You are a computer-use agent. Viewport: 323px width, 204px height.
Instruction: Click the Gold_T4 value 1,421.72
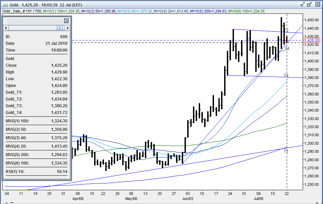(59, 113)
